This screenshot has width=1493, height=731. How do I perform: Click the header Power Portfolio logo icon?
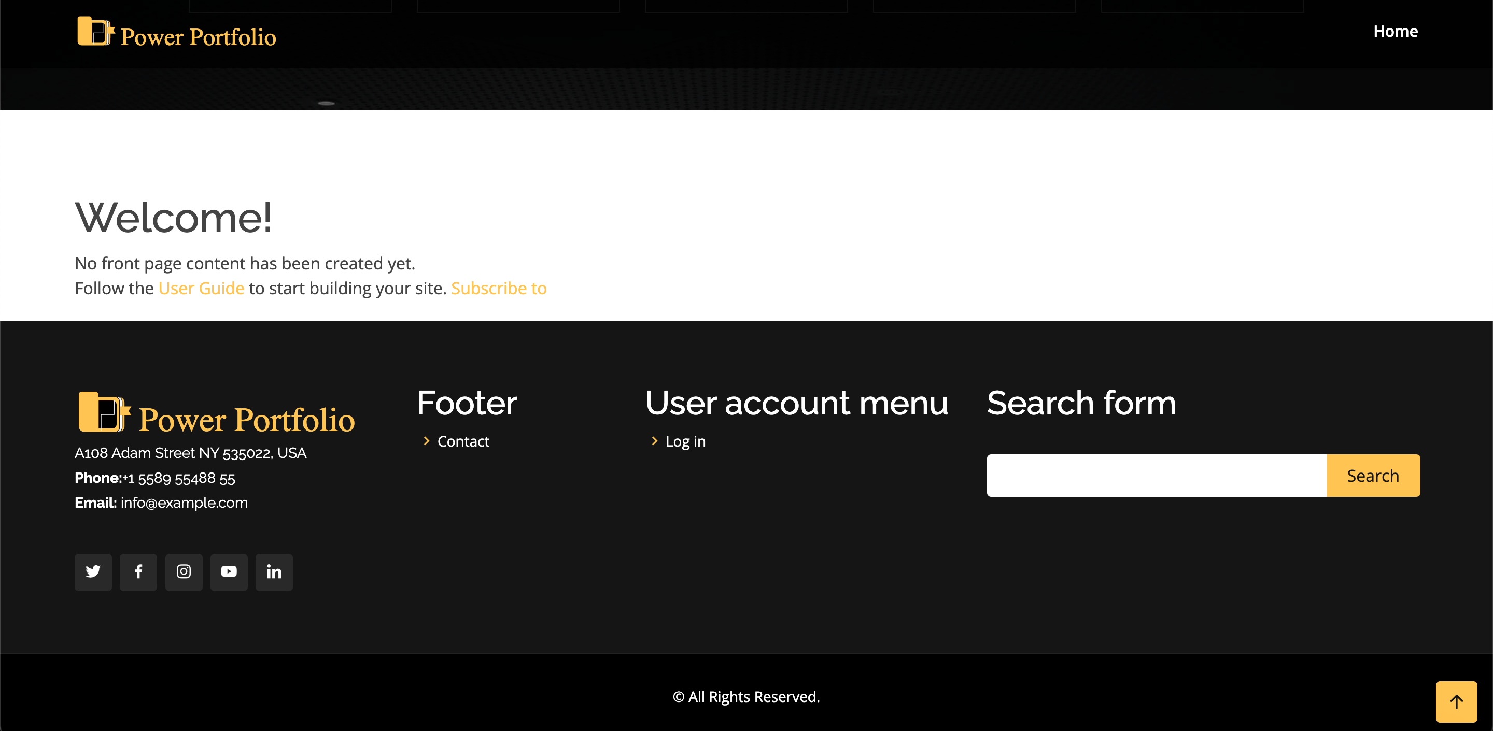[x=95, y=31]
